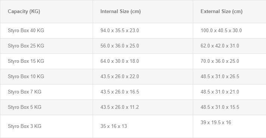Click external size 48.5 x 31.0 x 15.5

(220, 107)
